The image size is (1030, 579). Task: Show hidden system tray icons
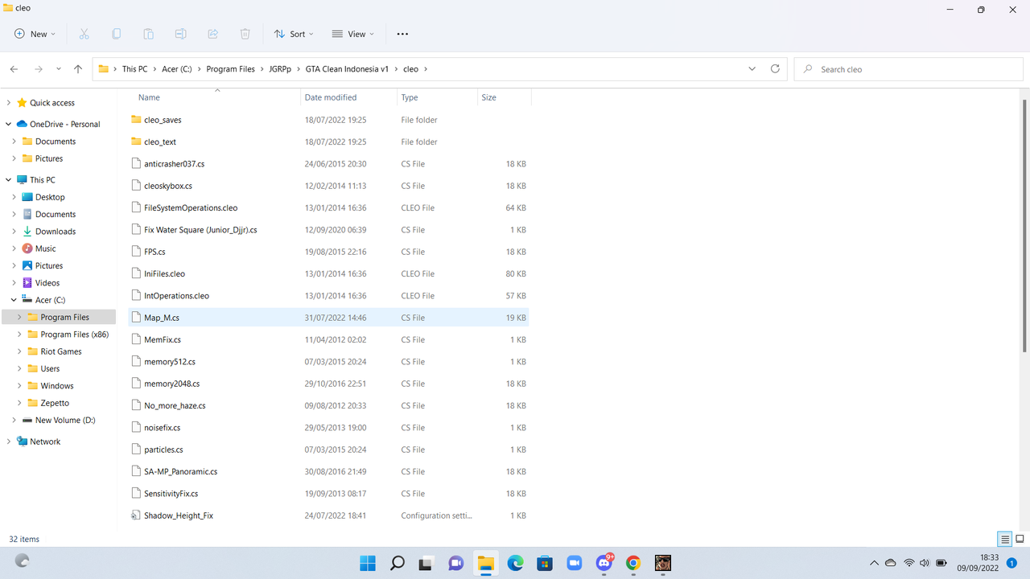(875, 563)
